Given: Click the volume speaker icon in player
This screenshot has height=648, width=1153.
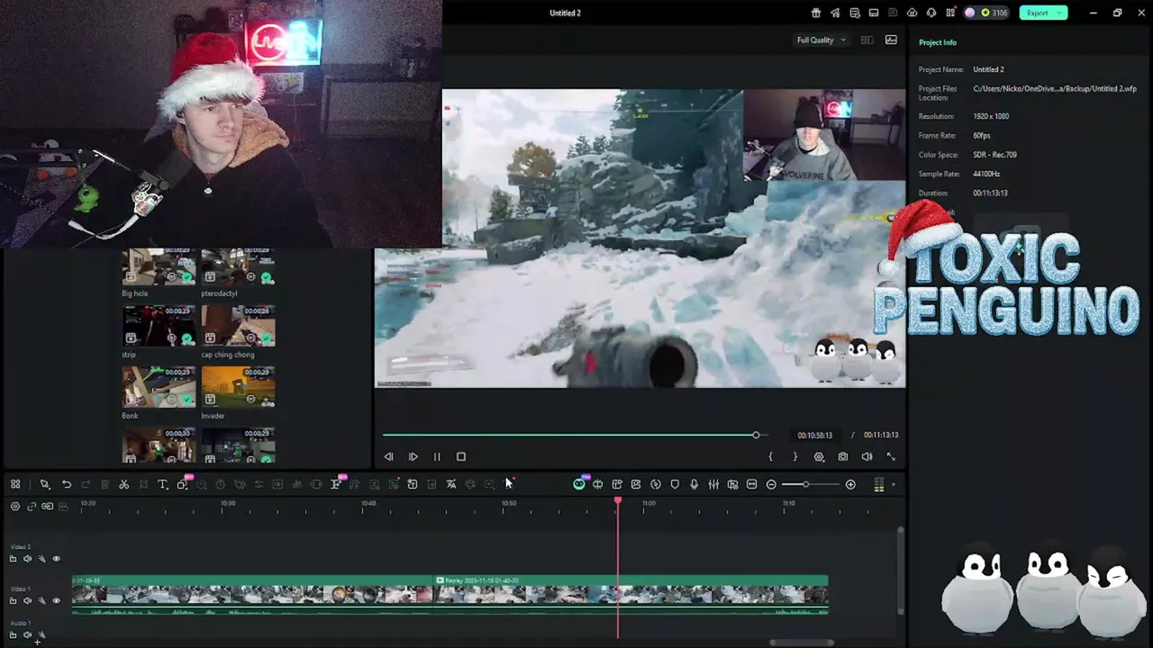Looking at the screenshot, I should [x=867, y=456].
